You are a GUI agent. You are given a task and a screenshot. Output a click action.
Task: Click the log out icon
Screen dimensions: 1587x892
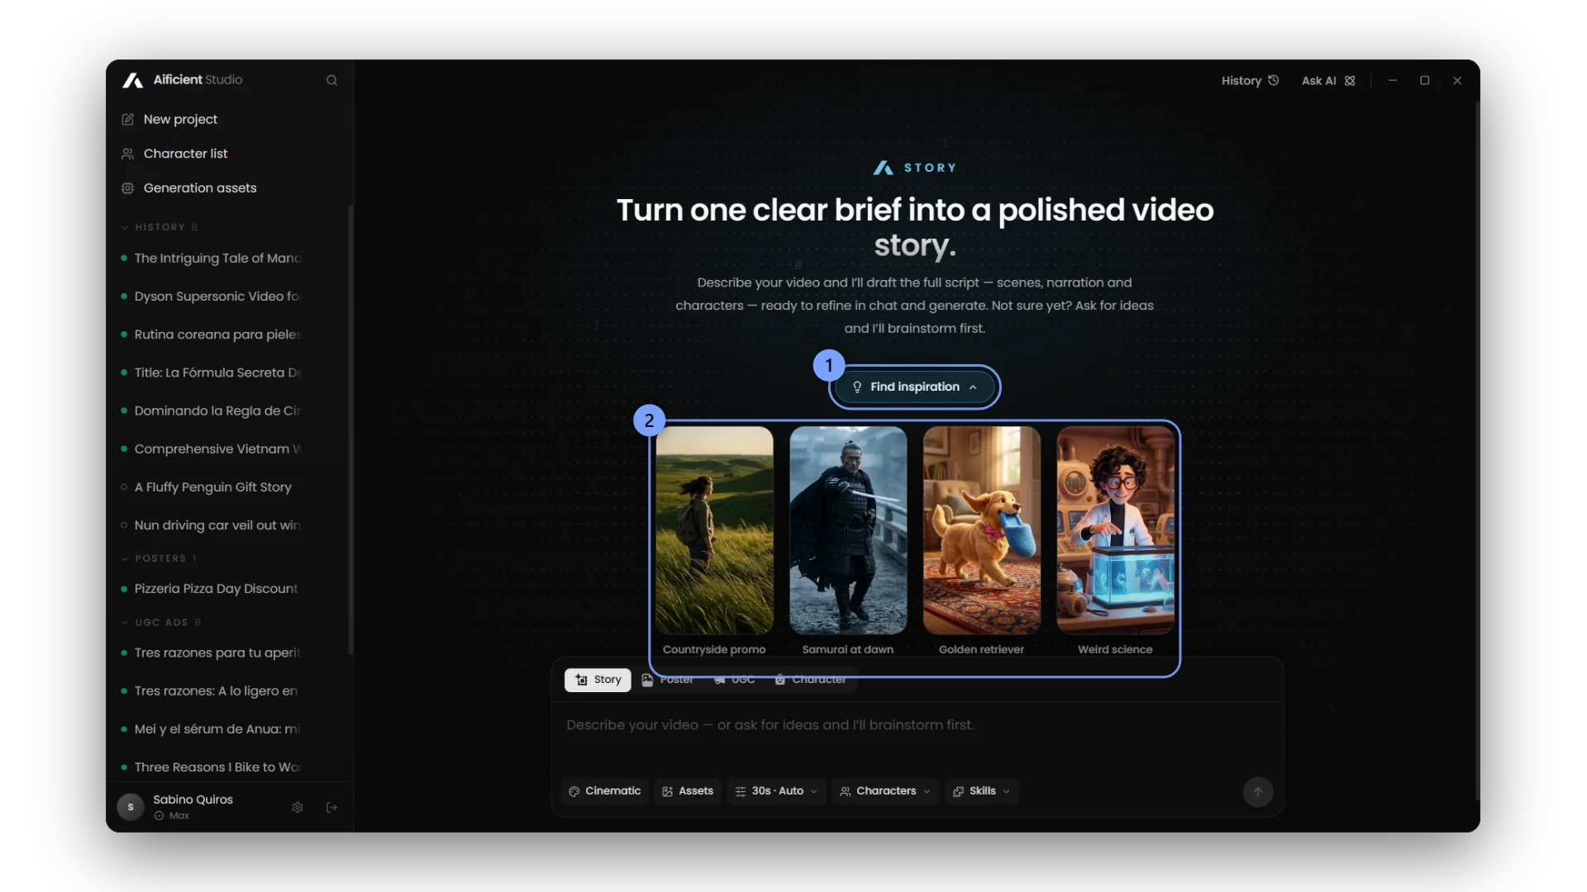tap(332, 807)
